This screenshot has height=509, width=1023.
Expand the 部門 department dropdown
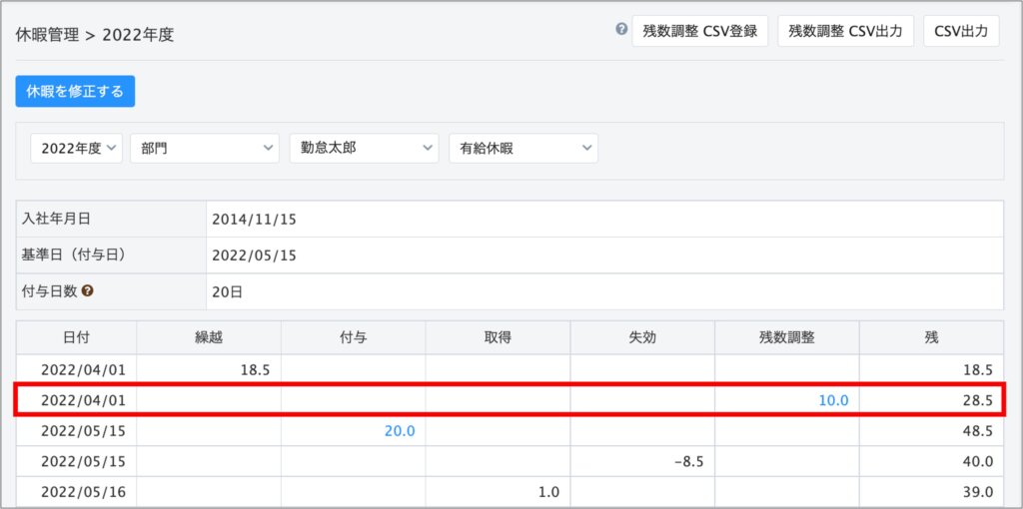205,148
